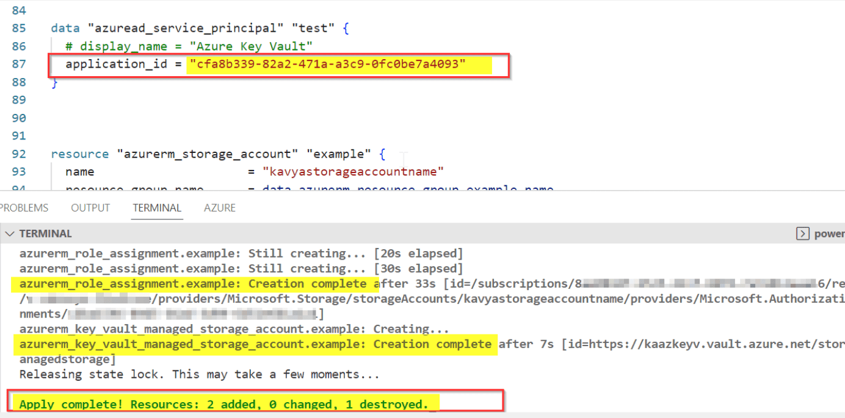
Task: Switch to the OUTPUT tab
Action: pyautogui.click(x=90, y=207)
